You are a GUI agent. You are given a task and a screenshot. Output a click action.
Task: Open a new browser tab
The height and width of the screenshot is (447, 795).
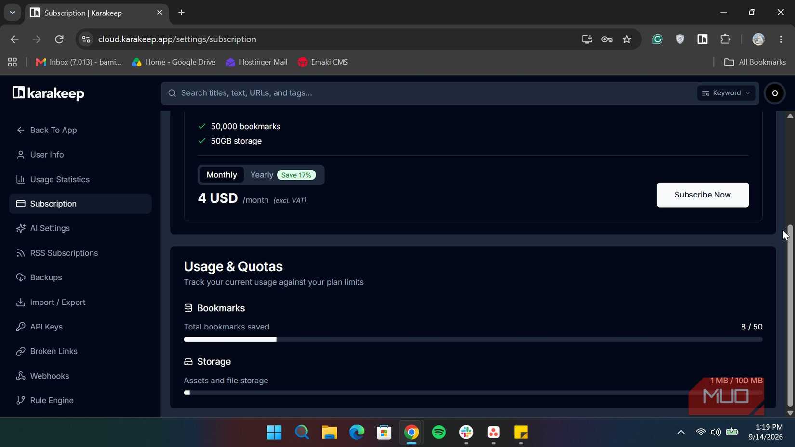point(181,13)
